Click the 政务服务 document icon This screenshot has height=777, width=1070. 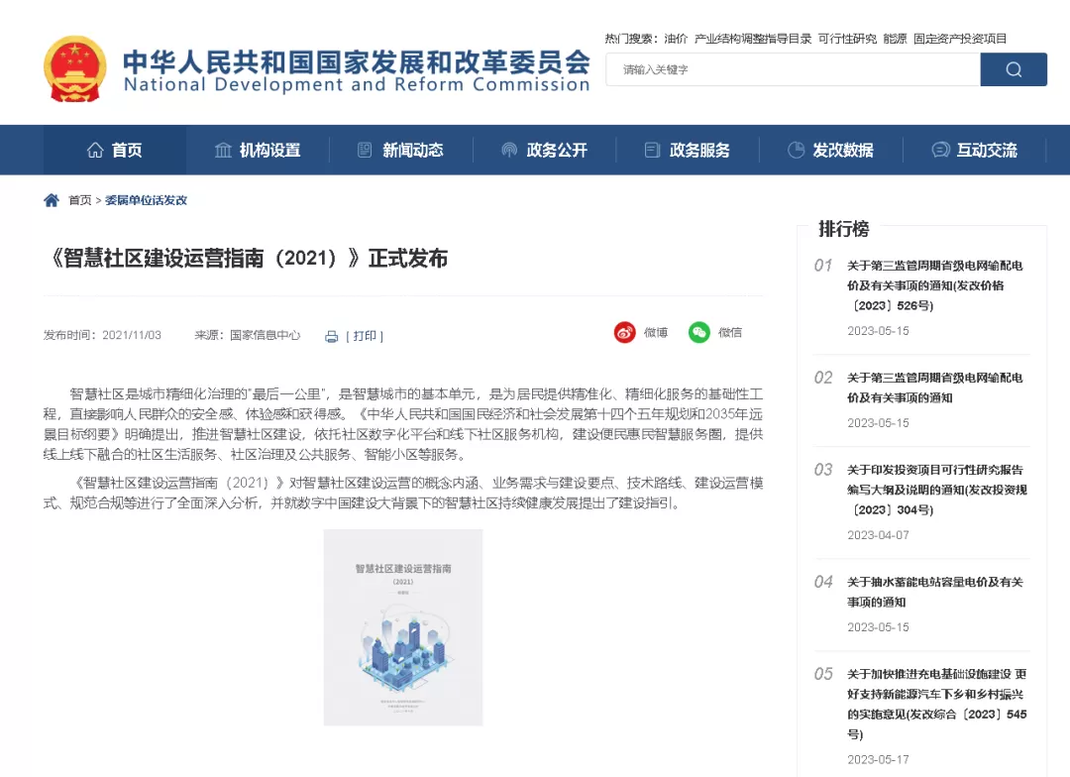pos(652,150)
